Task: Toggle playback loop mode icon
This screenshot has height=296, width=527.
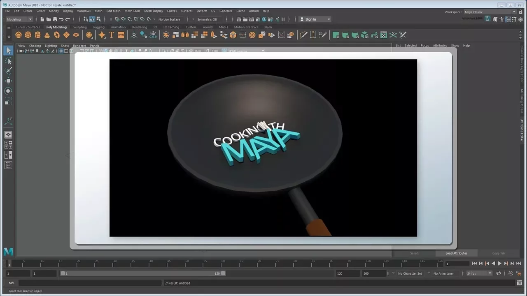Action: [x=499, y=273]
